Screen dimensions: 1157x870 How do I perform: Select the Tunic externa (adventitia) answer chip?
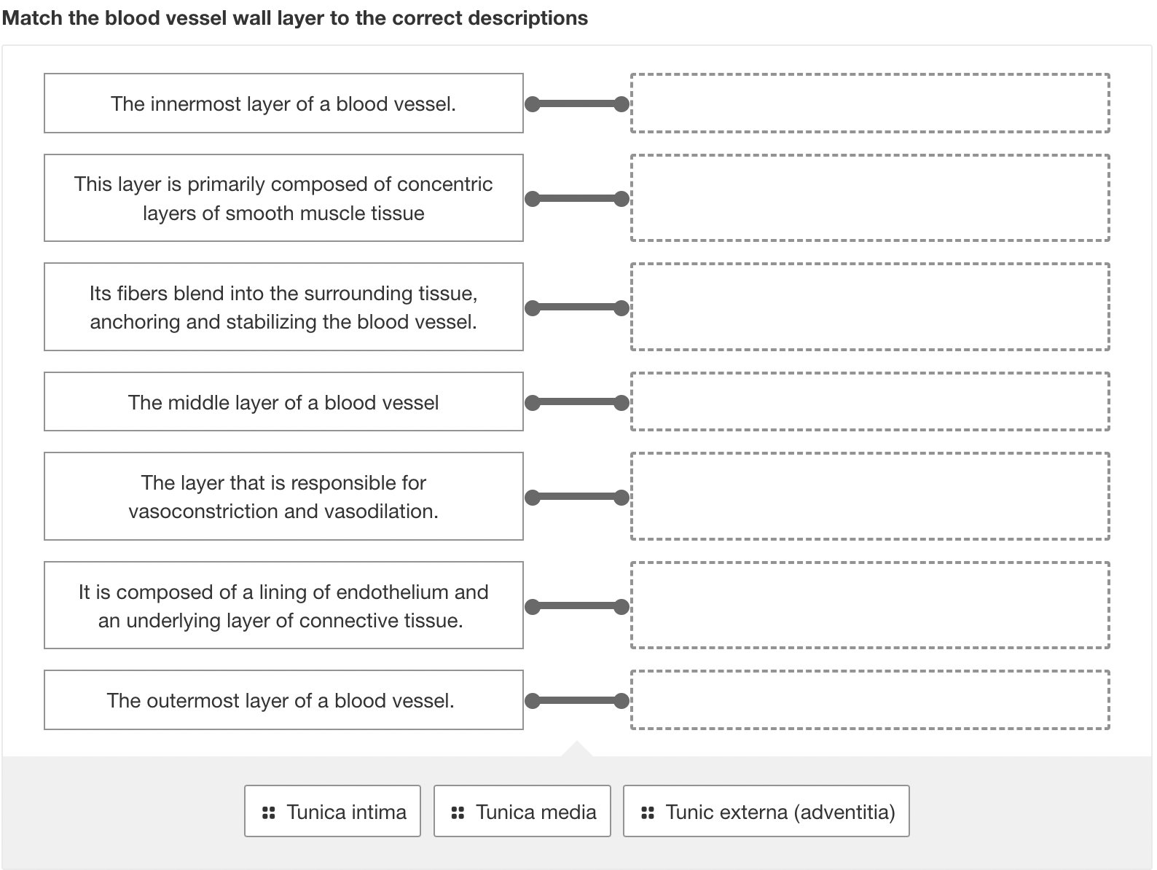coord(766,811)
